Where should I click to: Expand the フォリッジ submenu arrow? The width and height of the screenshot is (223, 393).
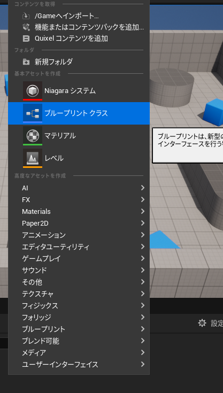click(143, 317)
